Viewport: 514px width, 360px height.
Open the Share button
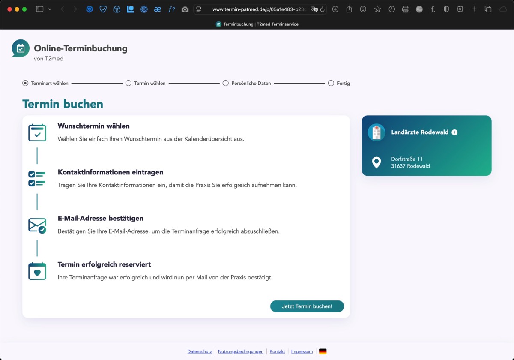349,9
